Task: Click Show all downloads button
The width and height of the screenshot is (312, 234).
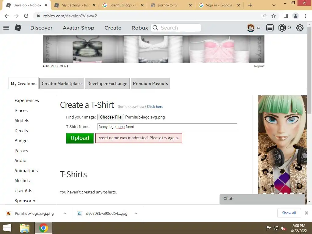Action: coord(289,213)
